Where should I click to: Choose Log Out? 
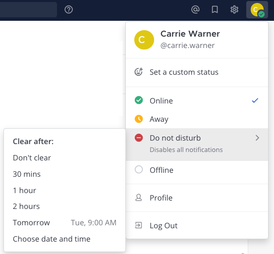(197, 226)
